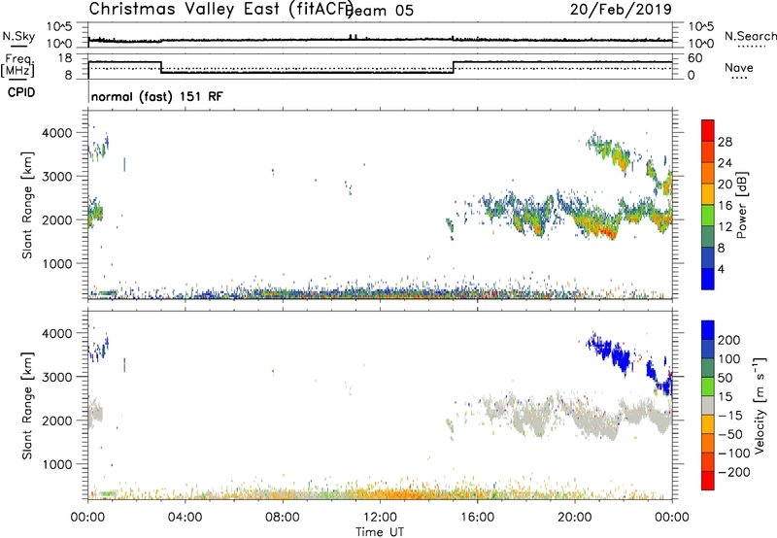Pick the red top segment of Power colorbar
This screenshot has width=777, height=538.
coord(708,130)
